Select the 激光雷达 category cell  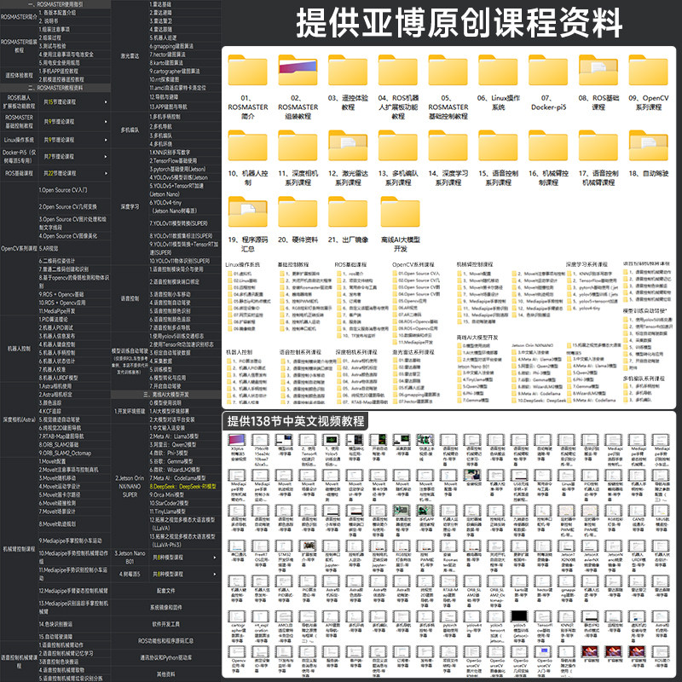tap(130, 56)
